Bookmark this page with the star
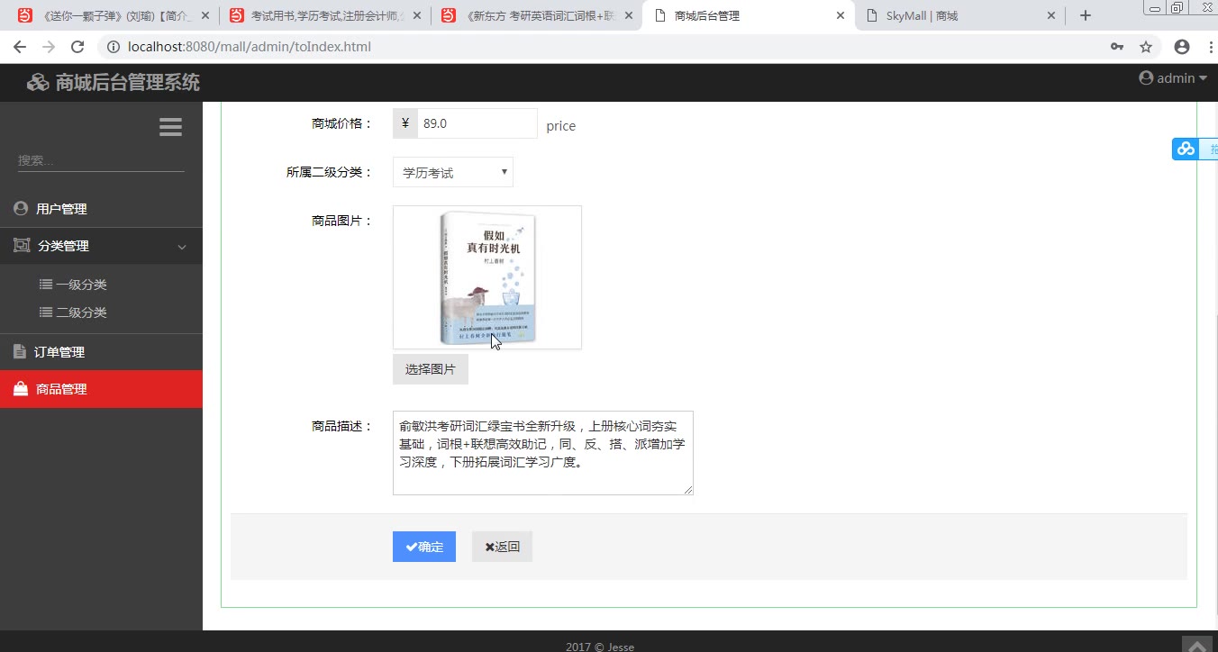 point(1146,47)
